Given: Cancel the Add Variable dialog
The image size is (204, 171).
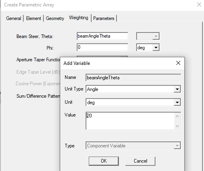Looking at the screenshot, I should pyautogui.click(x=140, y=161).
